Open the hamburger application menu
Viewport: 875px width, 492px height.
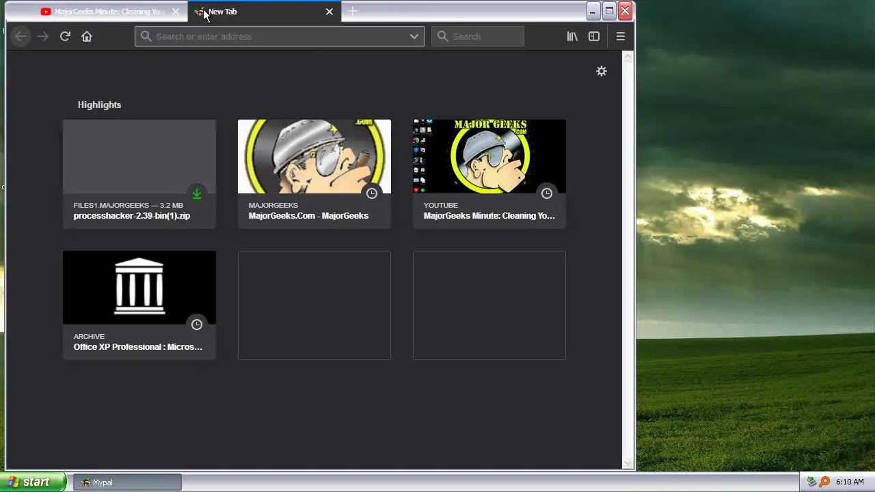click(621, 36)
